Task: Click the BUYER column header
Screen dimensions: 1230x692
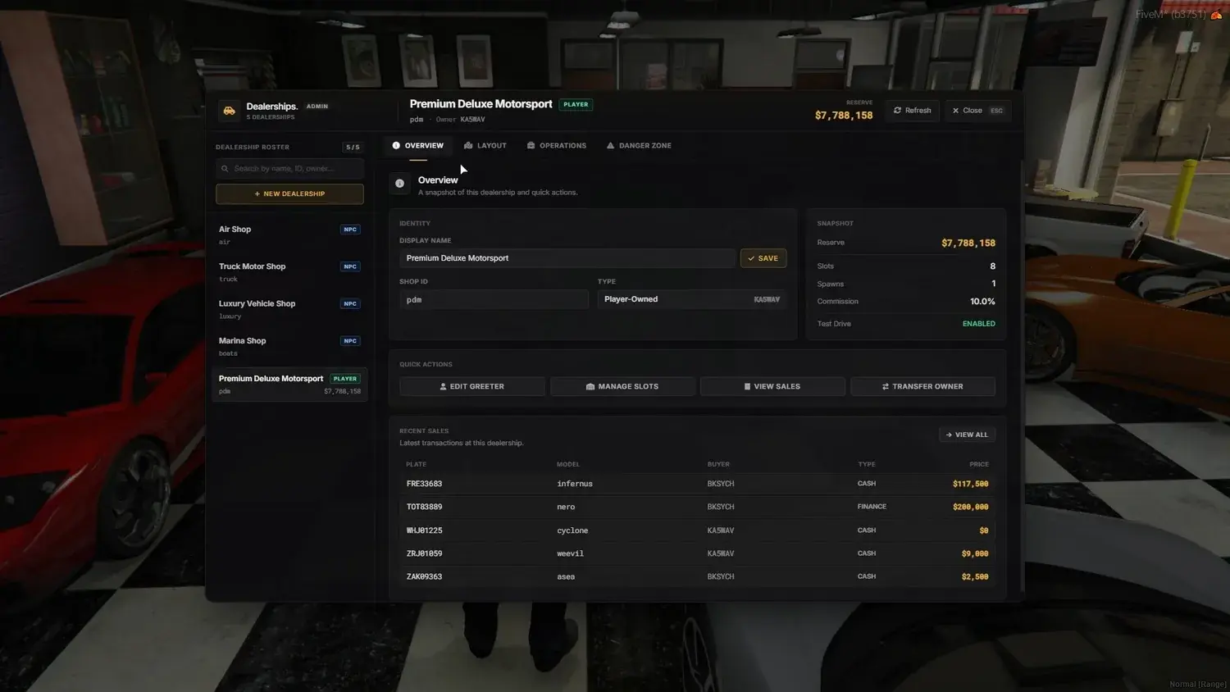Action: tap(718, 464)
